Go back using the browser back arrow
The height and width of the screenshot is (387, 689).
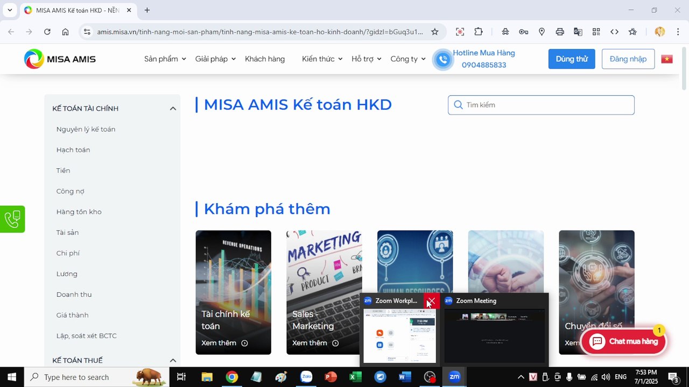pos(11,32)
